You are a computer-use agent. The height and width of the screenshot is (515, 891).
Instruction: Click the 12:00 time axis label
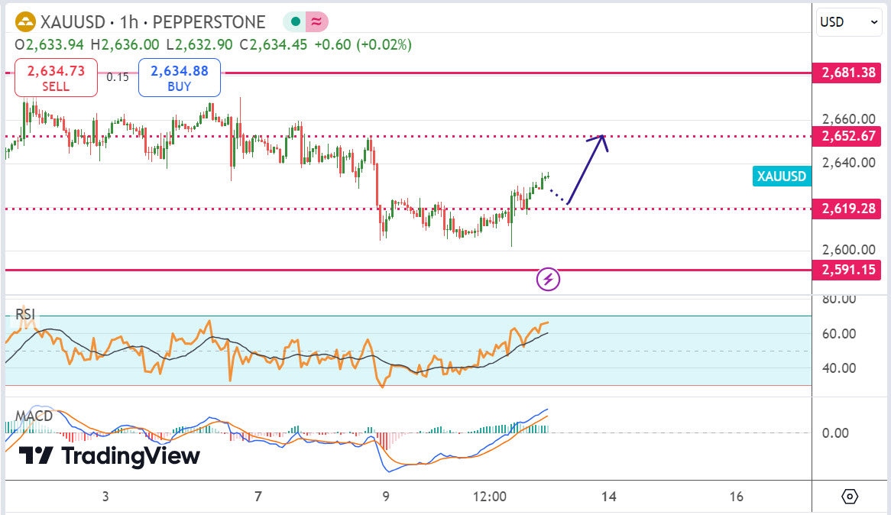pyautogui.click(x=490, y=497)
